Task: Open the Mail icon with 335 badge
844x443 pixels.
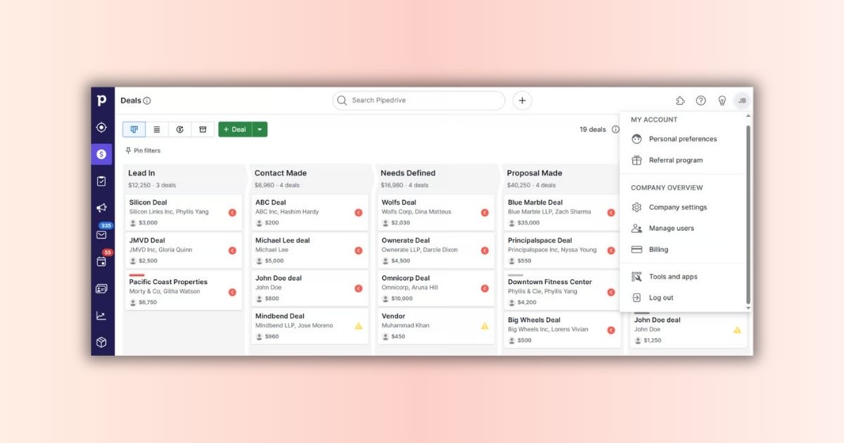Action: tap(101, 235)
